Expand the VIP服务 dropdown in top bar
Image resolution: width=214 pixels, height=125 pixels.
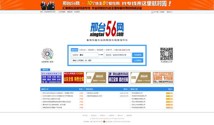click(x=162, y=12)
